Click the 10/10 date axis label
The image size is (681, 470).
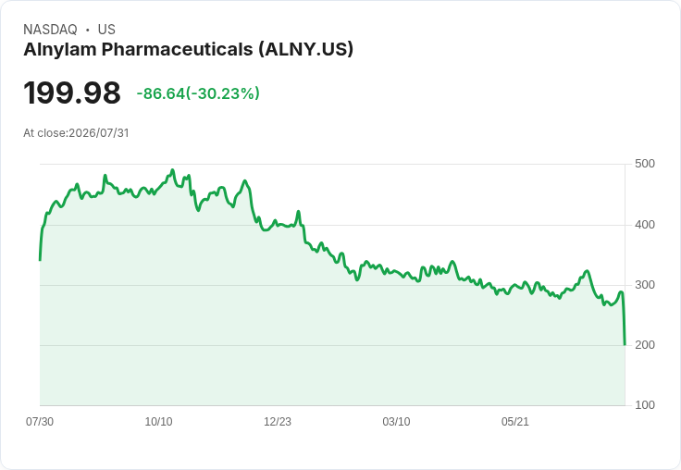(158, 422)
